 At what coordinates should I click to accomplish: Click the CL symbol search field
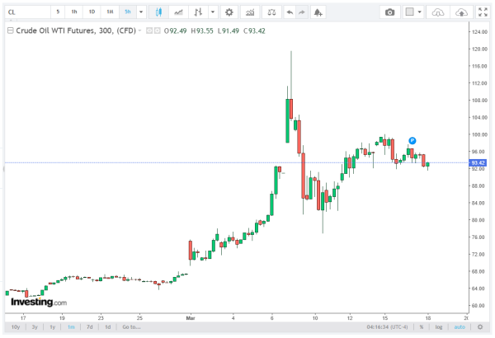(25, 12)
